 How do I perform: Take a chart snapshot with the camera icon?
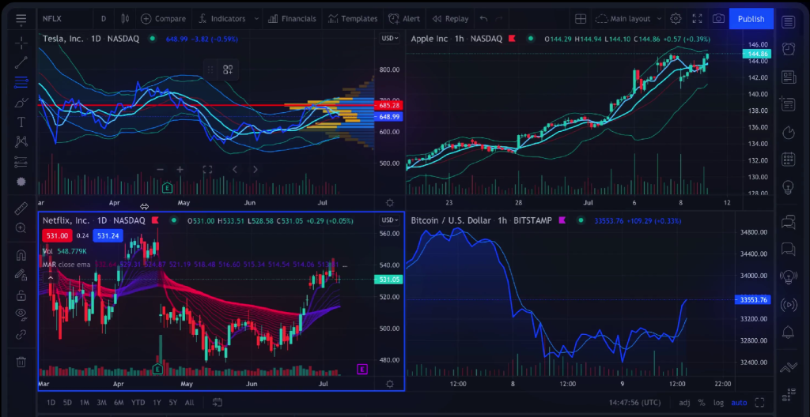pyautogui.click(x=718, y=19)
